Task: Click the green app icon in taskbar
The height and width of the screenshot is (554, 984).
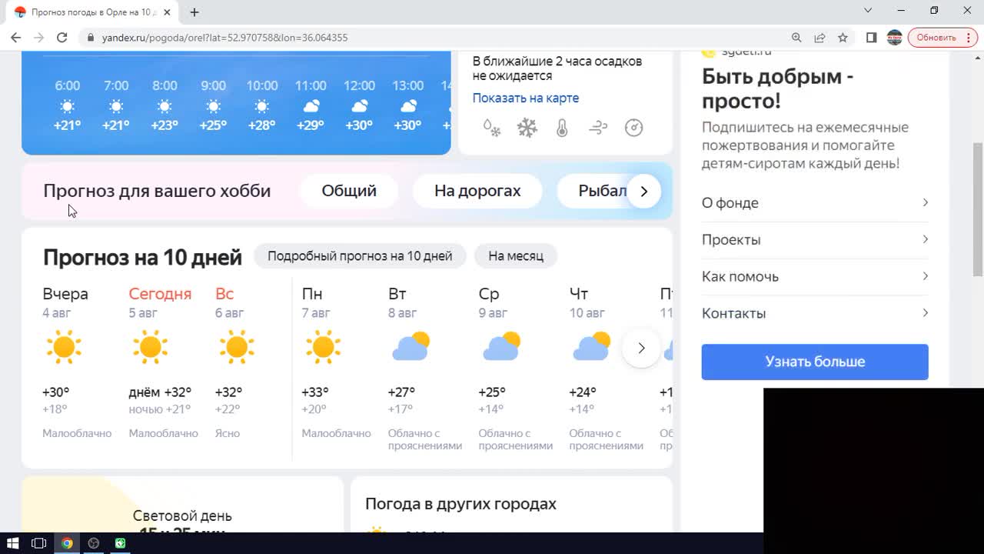Action: (x=121, y=543)
